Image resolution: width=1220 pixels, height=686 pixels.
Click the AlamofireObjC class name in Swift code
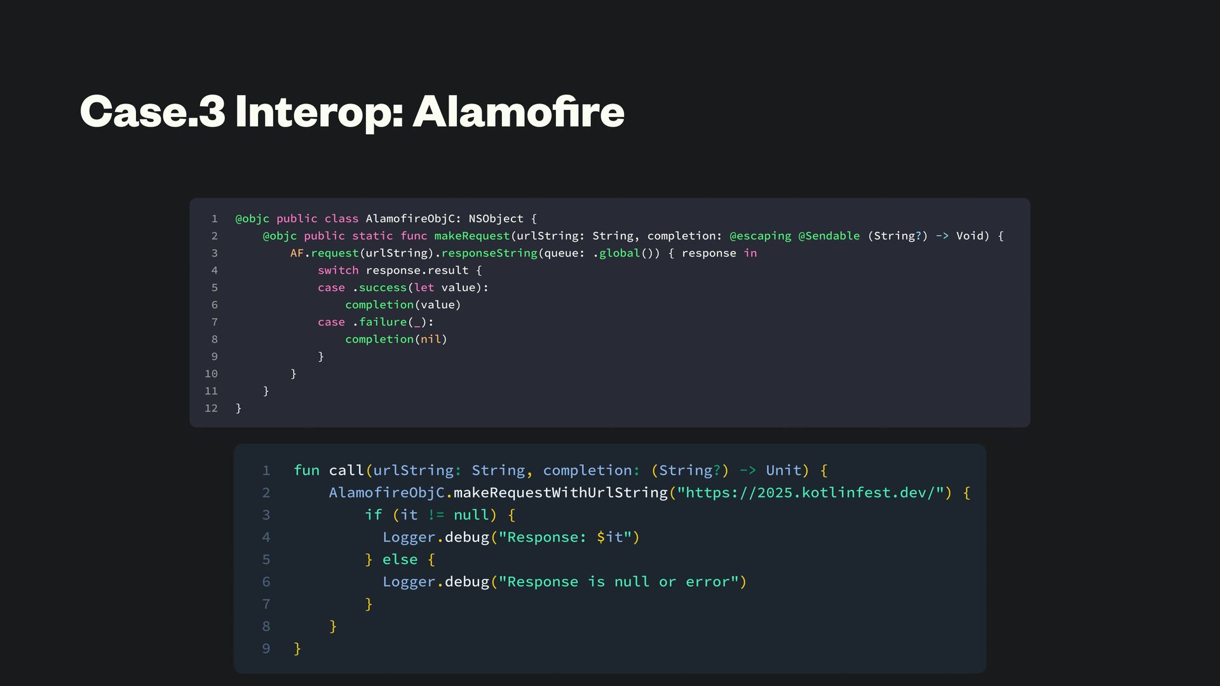410,219
